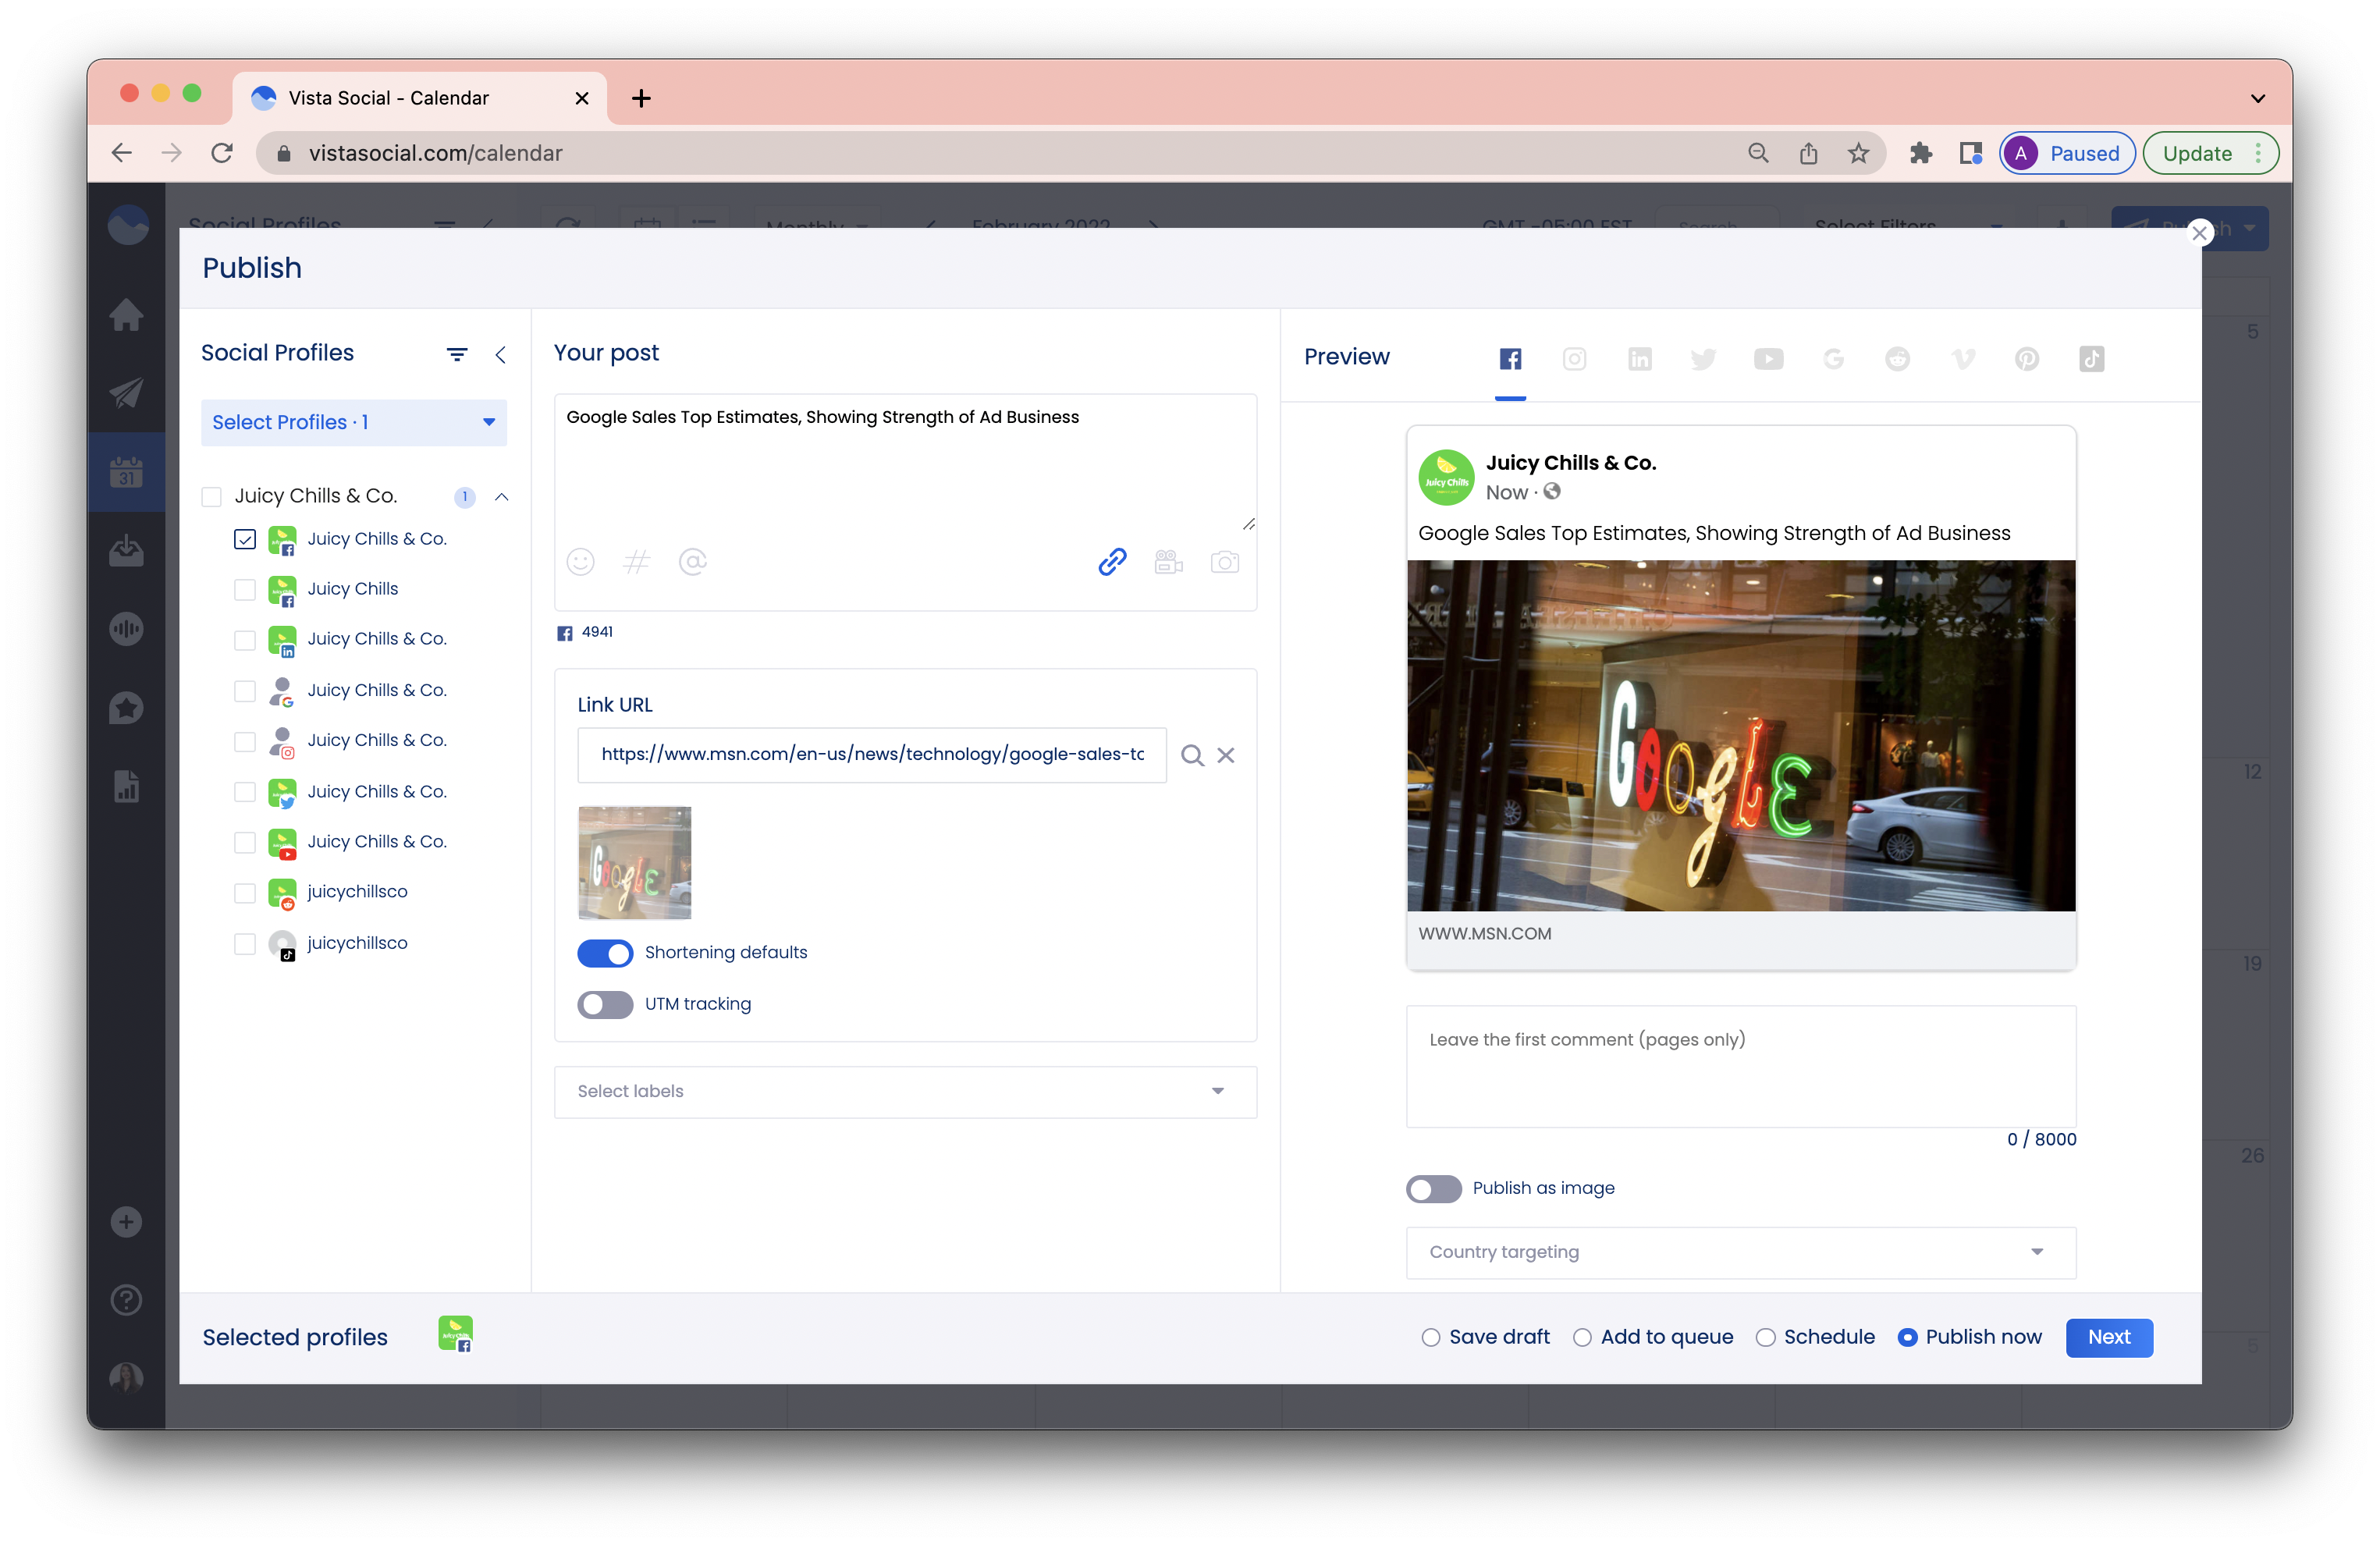Viewport: 2380px width, 1545px height.
Task: Open browser tab list chevron
Action: pyautogui.click(x=2257, y=98)
